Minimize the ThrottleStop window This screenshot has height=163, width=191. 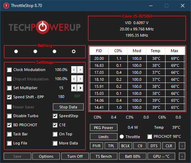tap(151, 6)
